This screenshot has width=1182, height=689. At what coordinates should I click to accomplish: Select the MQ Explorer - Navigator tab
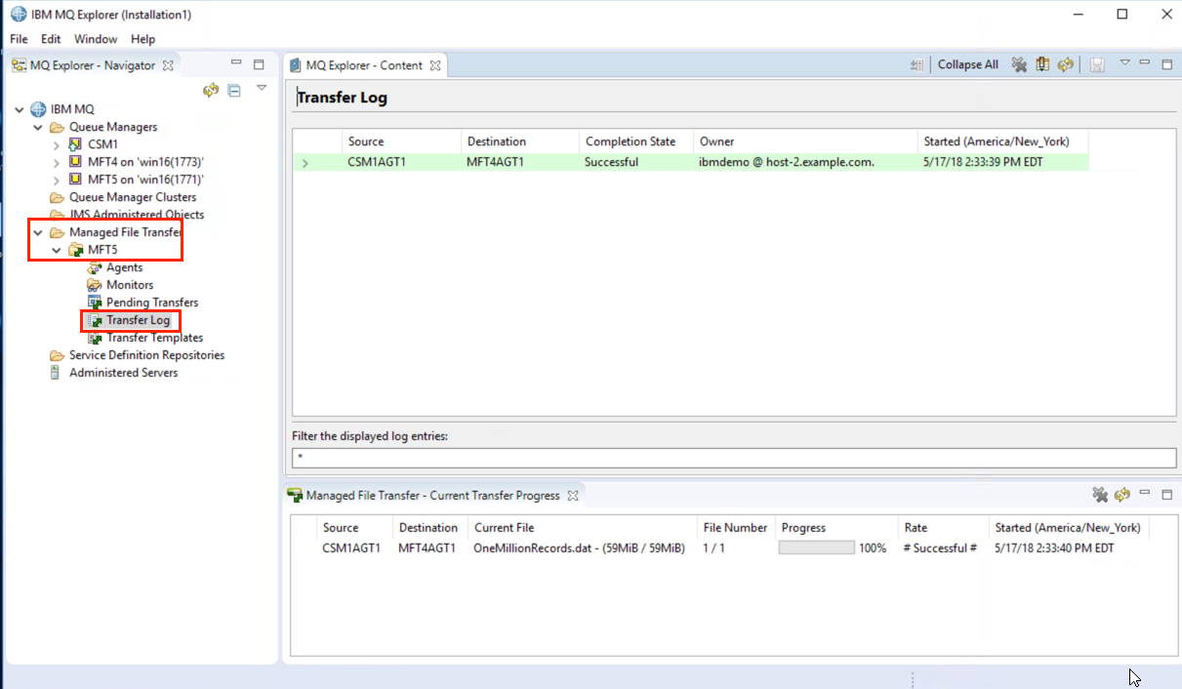pyautogui.click(x=92, y=65)
